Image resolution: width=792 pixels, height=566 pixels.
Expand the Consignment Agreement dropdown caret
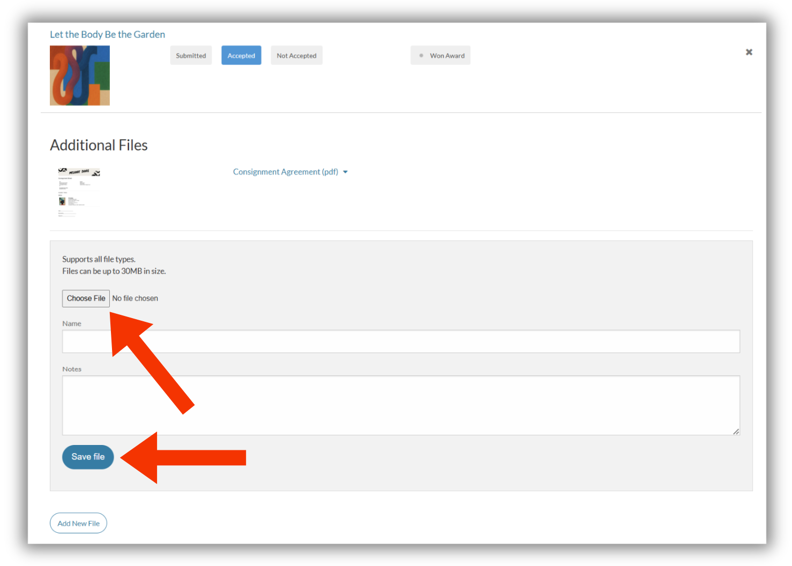[345, 172]
